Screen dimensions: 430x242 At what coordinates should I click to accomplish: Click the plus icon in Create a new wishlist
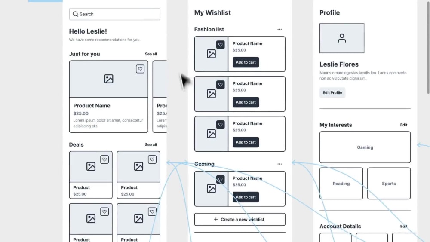tap(216, 219)
